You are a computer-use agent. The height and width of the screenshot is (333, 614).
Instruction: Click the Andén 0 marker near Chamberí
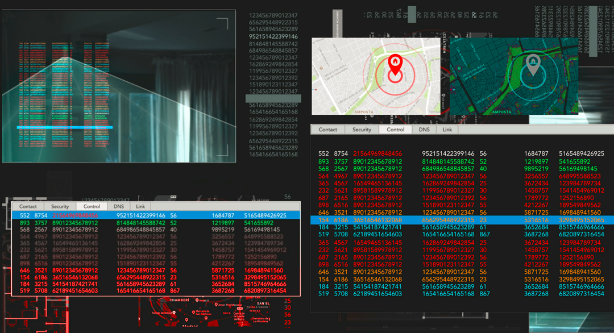[198, 299]
